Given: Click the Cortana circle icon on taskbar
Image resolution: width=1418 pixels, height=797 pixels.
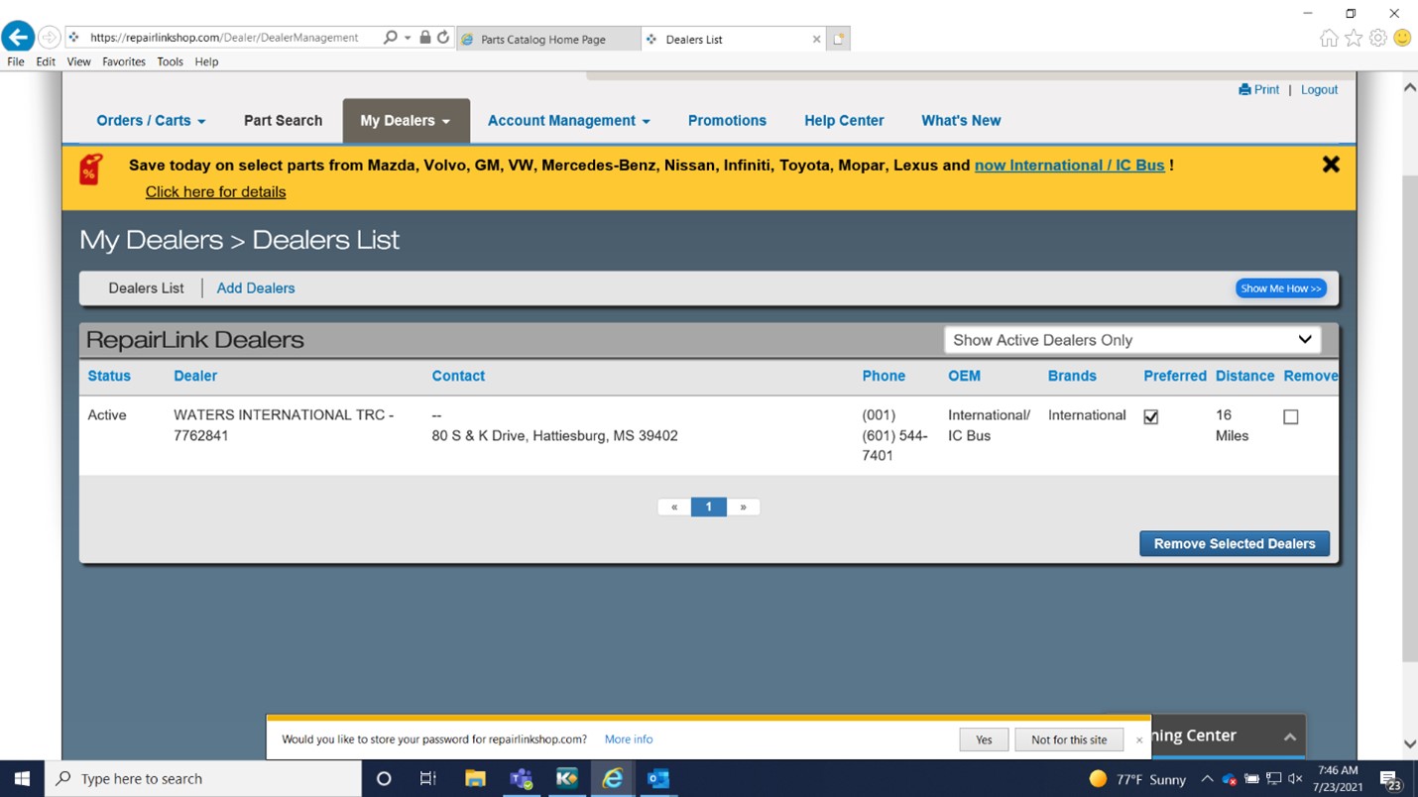Looking at the screenshot, I should (384, 778).
